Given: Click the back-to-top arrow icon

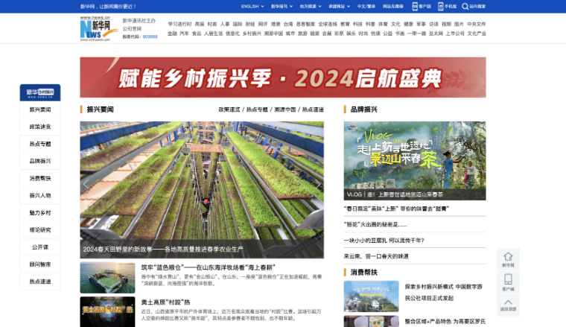Looking at the screenshot, I should (508, 302).
